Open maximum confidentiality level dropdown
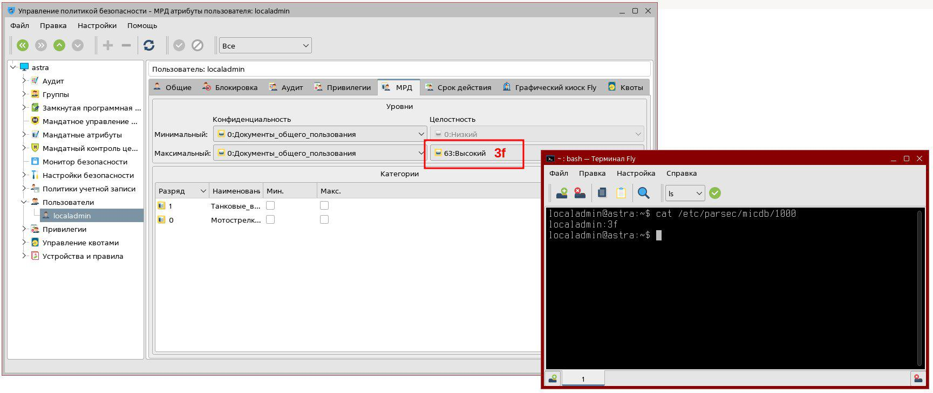This screenshot has width=933, height=393. click(x=320, y=153)
